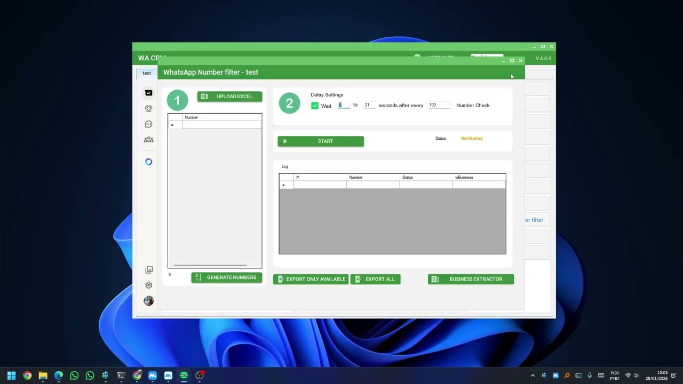
Task: Click the '#' column header in Log table
Action: (320, 177)
